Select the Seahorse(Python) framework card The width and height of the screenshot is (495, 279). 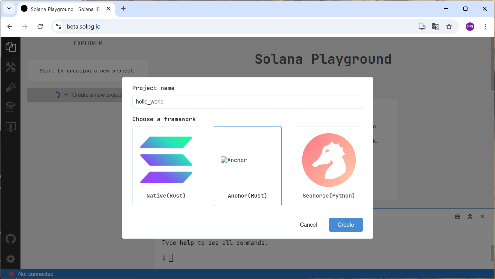click(329, 166)
